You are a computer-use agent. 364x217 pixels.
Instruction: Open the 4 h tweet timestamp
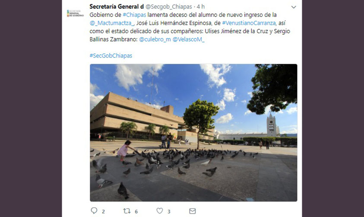pos(201,7)
